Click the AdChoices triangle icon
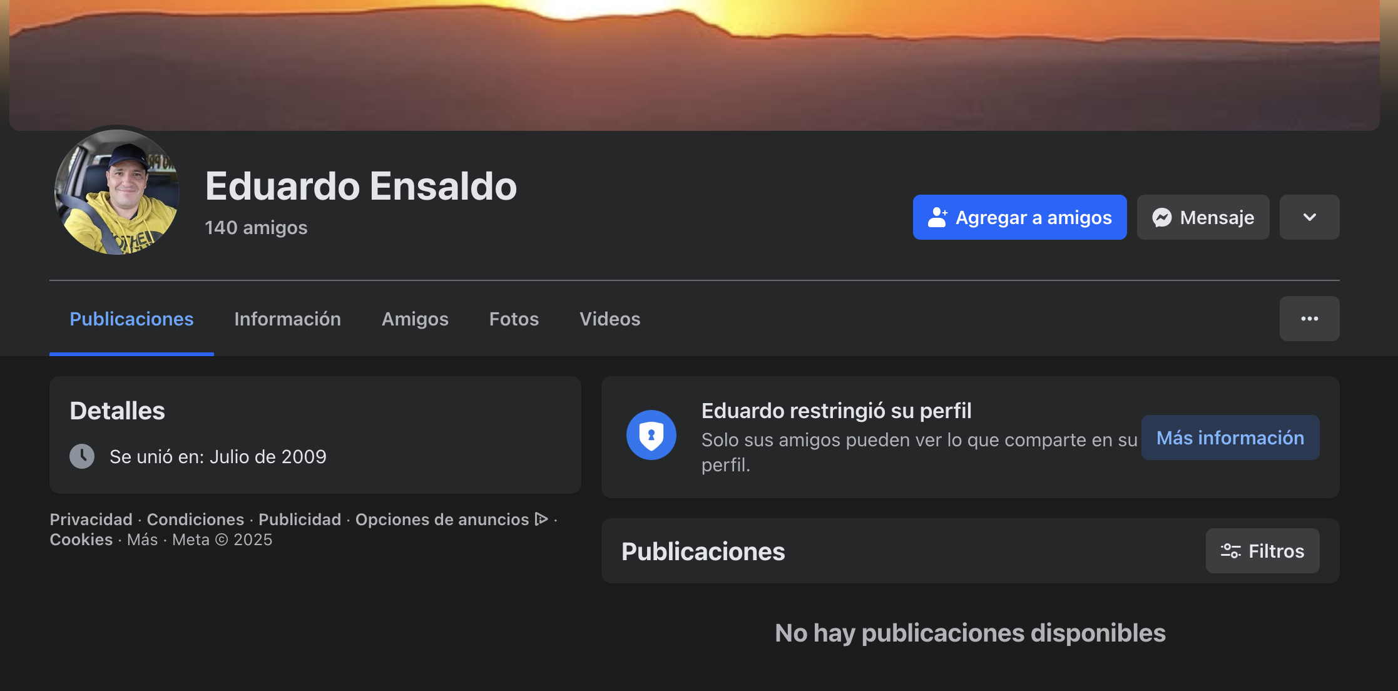Viewport: 1398px width, 691px height. click(x=541, y=519)
